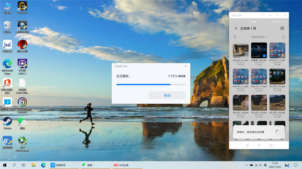The height and width of the screenshot is (169, 302).
Task: Open taskbar search
Action: [x=14, y=165]
